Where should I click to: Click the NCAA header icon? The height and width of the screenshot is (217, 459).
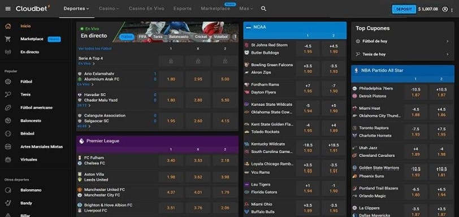[x=249, y=27]
